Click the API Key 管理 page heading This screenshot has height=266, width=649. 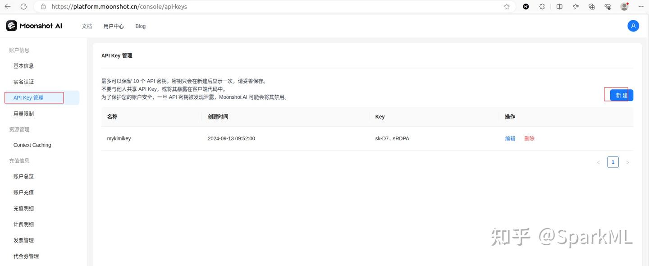[x=117, y=55]
